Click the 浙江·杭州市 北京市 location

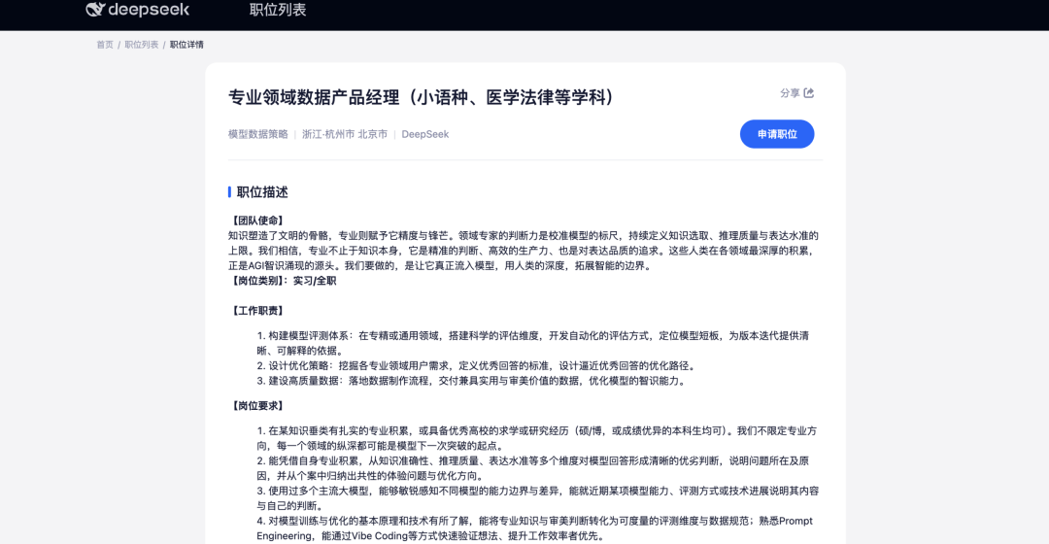tap(345, 134)
